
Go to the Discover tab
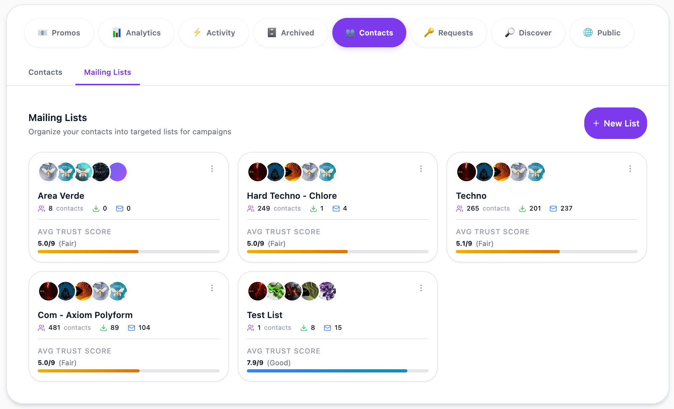[528, 33]
